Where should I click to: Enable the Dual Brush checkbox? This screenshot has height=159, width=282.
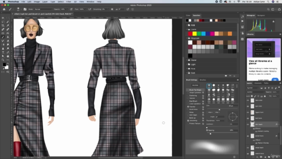[188, 101]
